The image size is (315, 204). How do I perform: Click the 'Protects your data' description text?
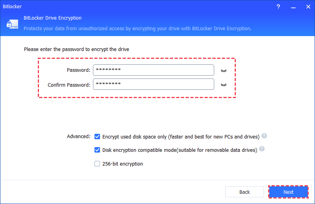coord(137,29)
